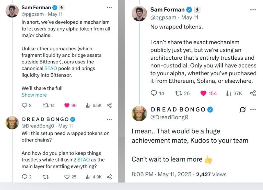The width and height of the screenshot is (263, 190).
Task: Open the more menu on Dread Bongo's large tweet
Action: 253,110
